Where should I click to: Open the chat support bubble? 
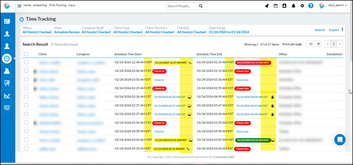(340, 140)
